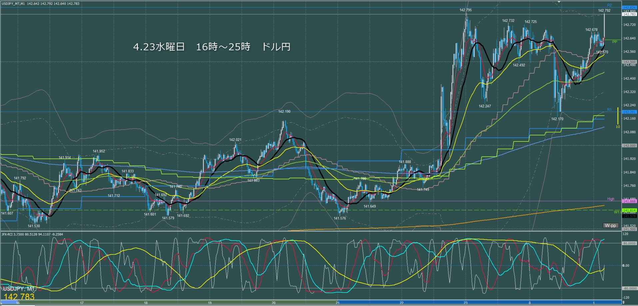The image size is (638, 306).
Task: Click the 142.492 swing low label
Action: pyautogui.click(x=519, y=65)
